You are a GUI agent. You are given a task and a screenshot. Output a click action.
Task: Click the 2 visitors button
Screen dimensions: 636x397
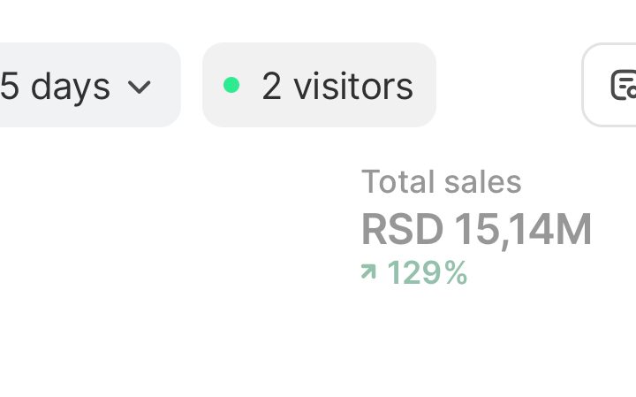pos(319,85)
